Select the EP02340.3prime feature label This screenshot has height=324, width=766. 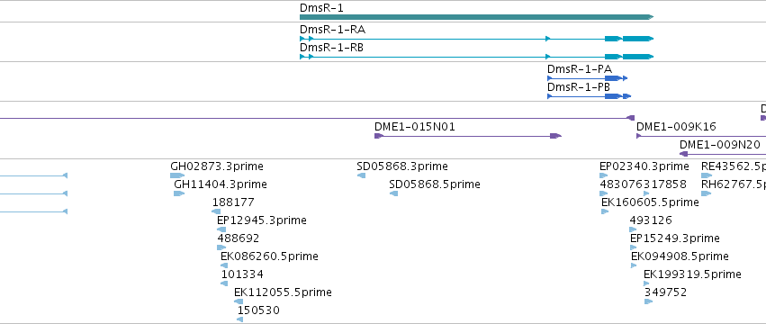[644, 166]
